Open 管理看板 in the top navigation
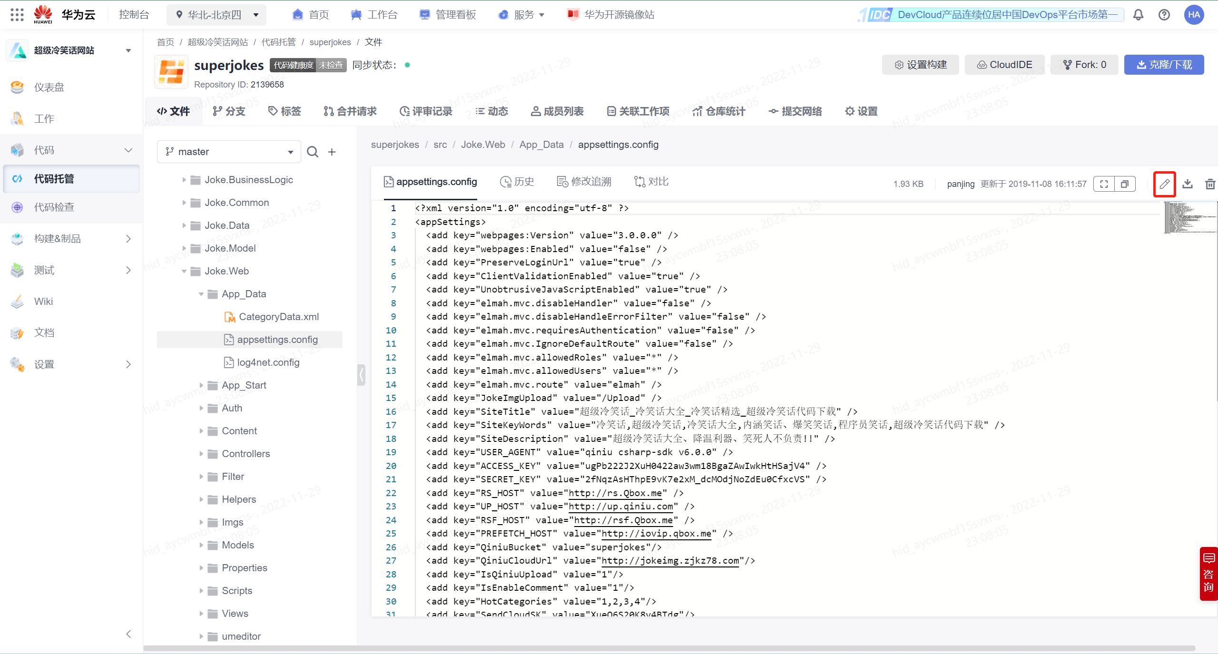 tap(448, 15)
